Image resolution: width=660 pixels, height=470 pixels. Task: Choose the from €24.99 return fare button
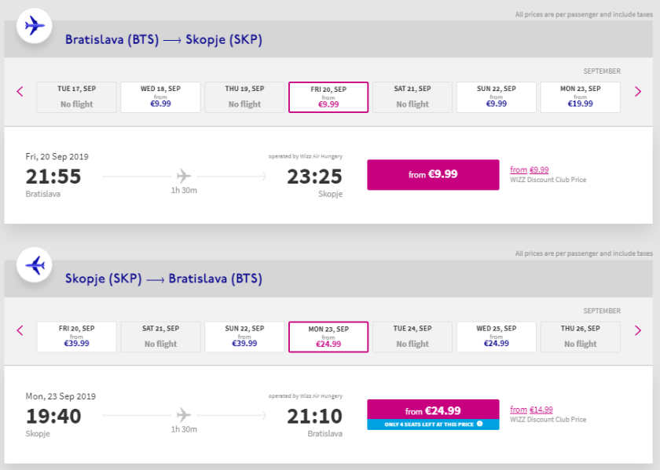432,410
